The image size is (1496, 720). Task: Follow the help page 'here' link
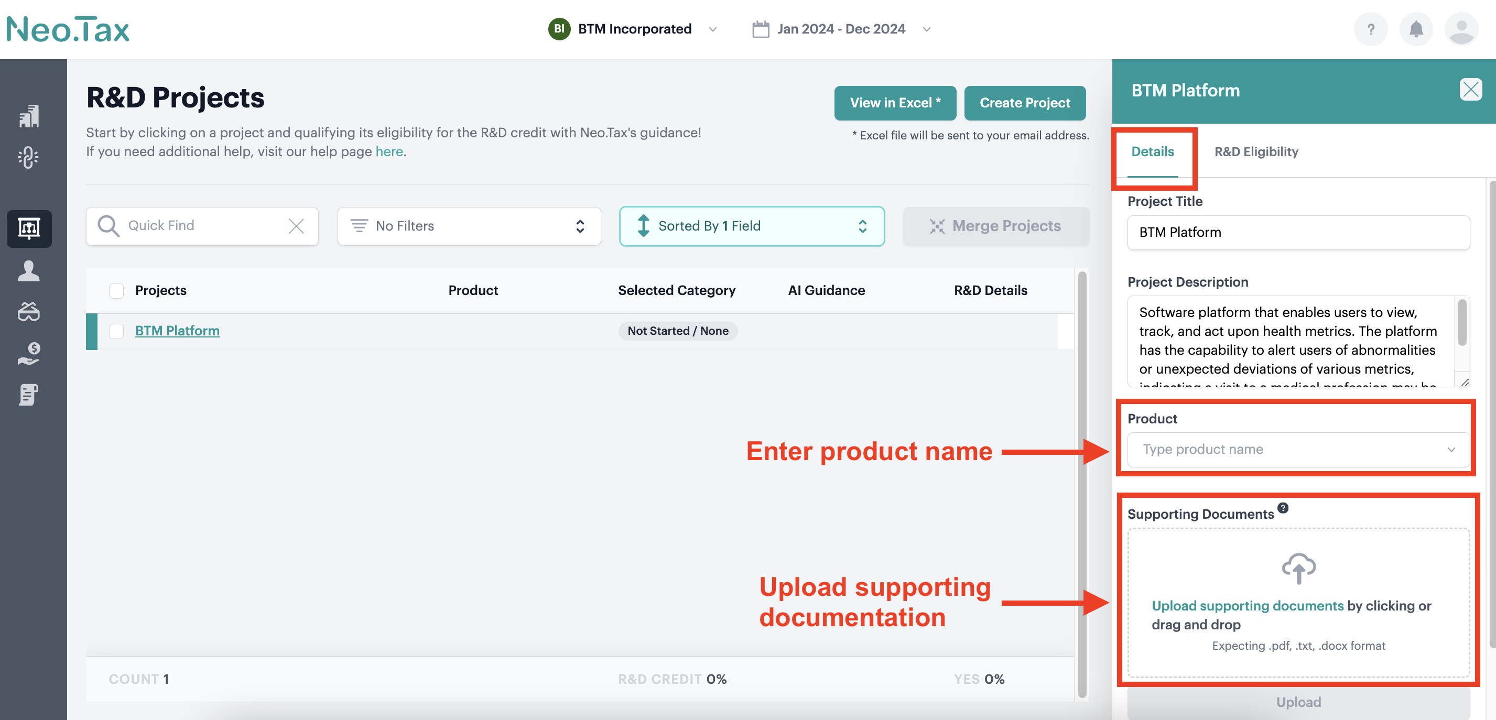tap(388, 151)
